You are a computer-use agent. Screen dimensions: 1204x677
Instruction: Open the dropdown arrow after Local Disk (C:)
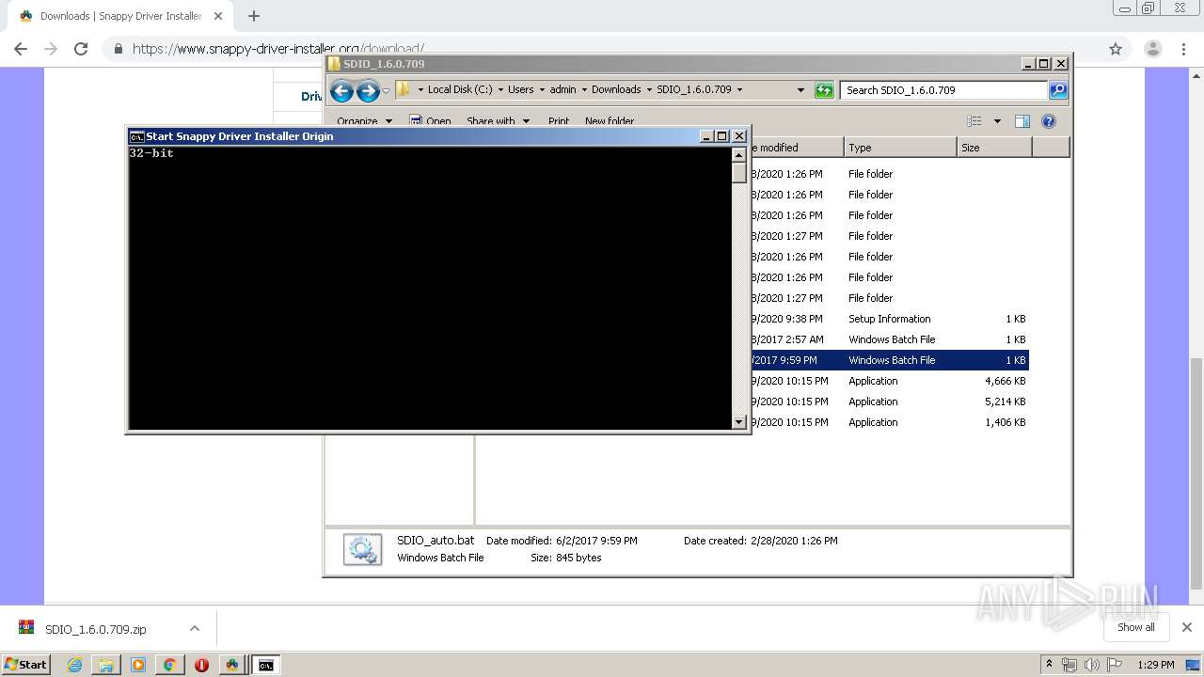click(500, 90)
